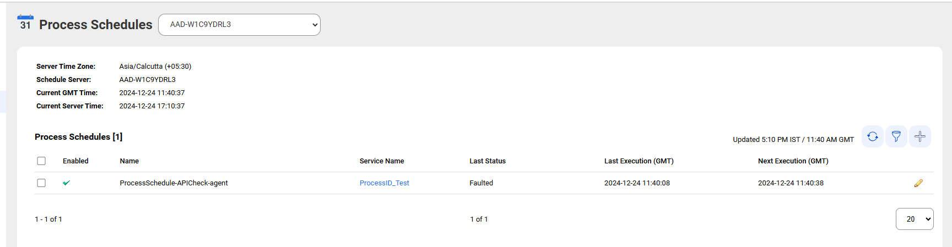Click Current GMT Time value 2024-12-24 11:40:37
This screenshot has height=247, width=952.
(x=152, y=93)
